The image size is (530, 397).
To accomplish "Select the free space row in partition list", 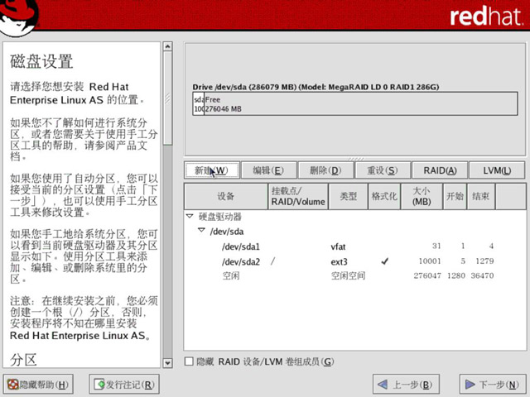I will pyautogui.click(x=355, y=275).
